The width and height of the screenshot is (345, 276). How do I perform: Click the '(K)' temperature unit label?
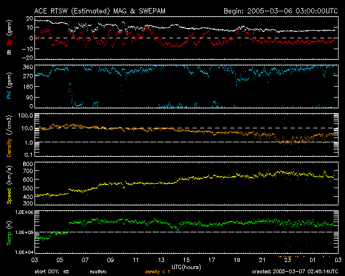[9, 224]
